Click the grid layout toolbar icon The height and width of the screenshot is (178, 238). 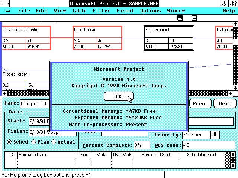click(180, 18)
